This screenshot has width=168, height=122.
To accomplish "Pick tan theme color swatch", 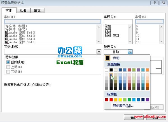I will click(x=116, y=70).
